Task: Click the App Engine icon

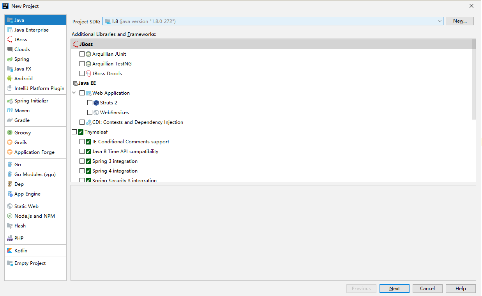Action: click(x=10, y=194)
